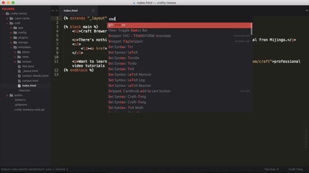Click the file icon beside contact-thanks.html

[19, 76]
